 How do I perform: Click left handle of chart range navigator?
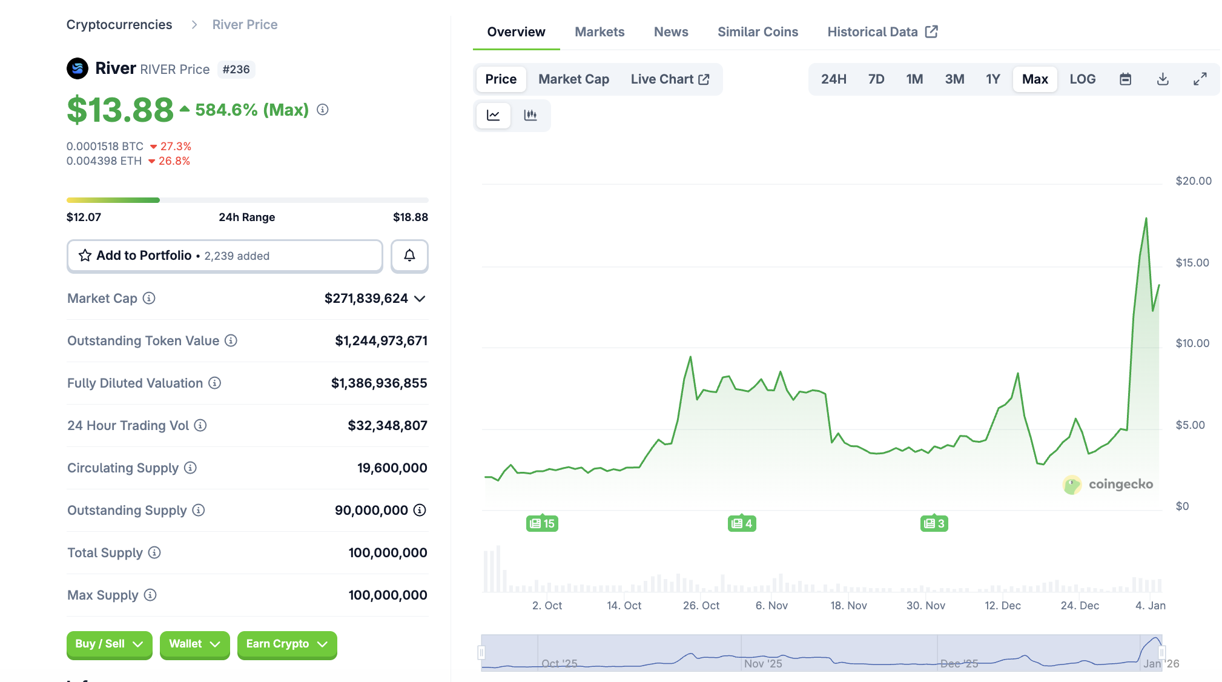coord(481,652)
